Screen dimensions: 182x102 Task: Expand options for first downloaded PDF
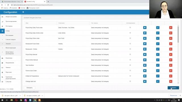(20, 96)
